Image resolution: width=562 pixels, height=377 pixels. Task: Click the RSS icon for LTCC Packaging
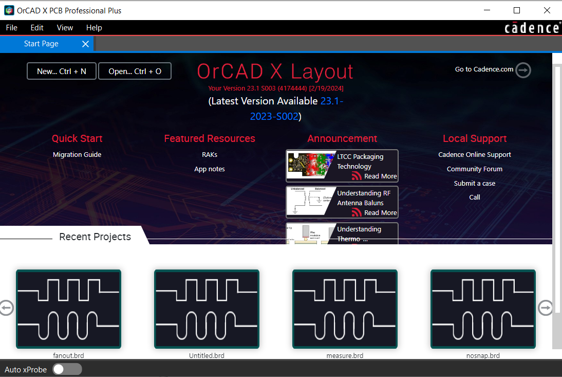357,176
